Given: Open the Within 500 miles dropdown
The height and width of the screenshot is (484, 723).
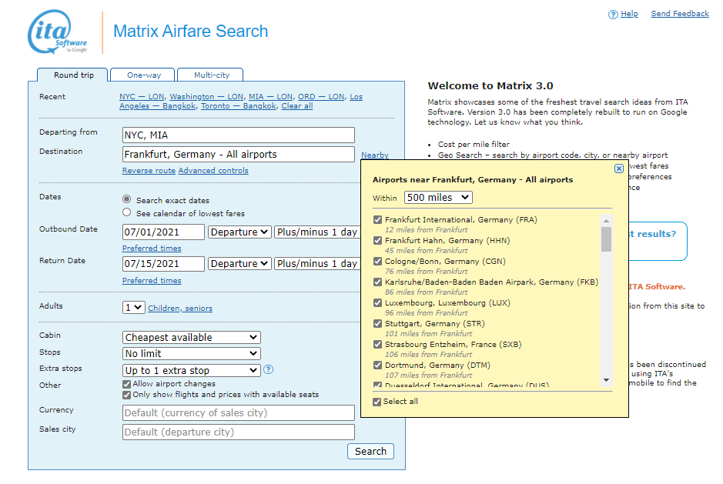Looking at the screenshot, I should [x=438, y=197].
